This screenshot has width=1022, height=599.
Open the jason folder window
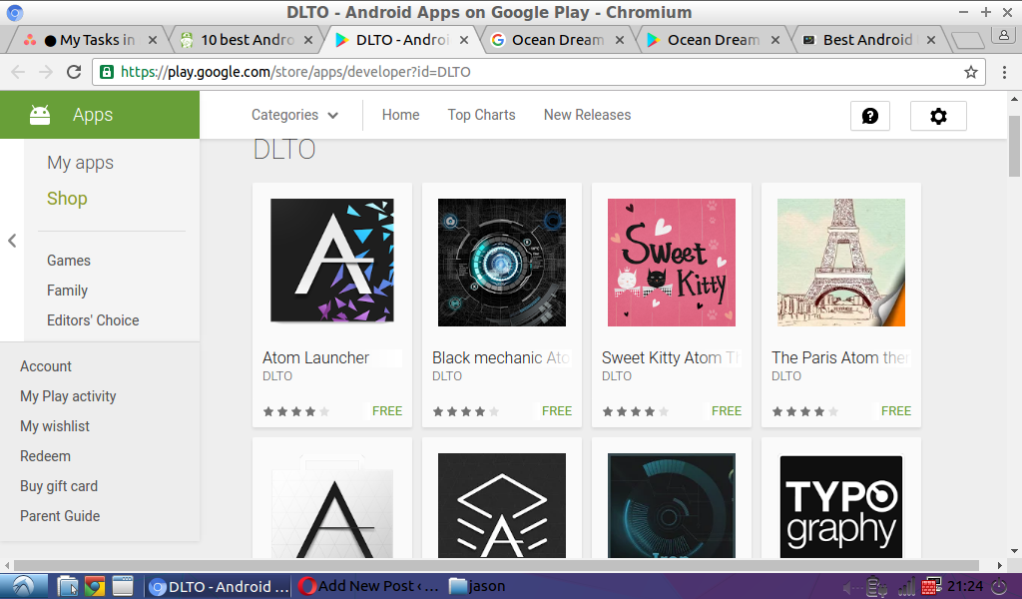477,586
